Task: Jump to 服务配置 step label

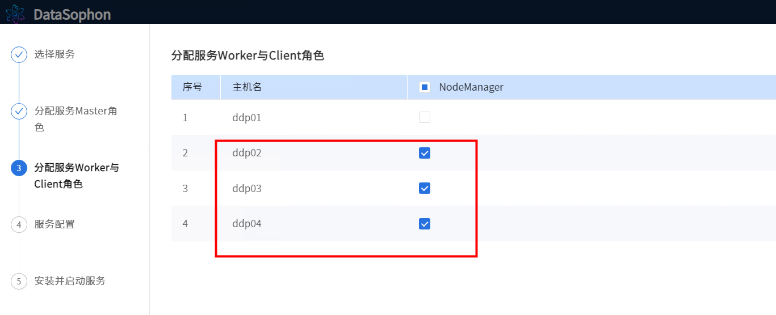Action: tap(54, 224)
